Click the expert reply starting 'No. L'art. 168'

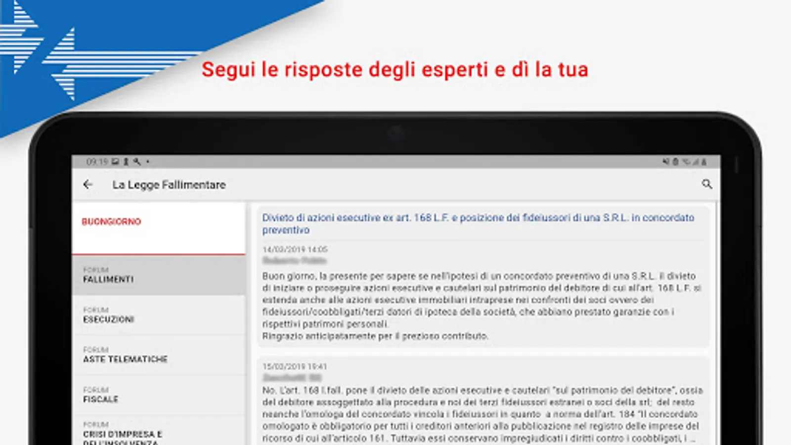point(483,414)
